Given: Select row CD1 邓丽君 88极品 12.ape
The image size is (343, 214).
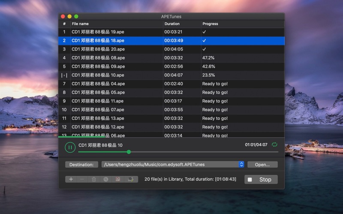Looking at the screenshot, I should [x=171, y=127].
